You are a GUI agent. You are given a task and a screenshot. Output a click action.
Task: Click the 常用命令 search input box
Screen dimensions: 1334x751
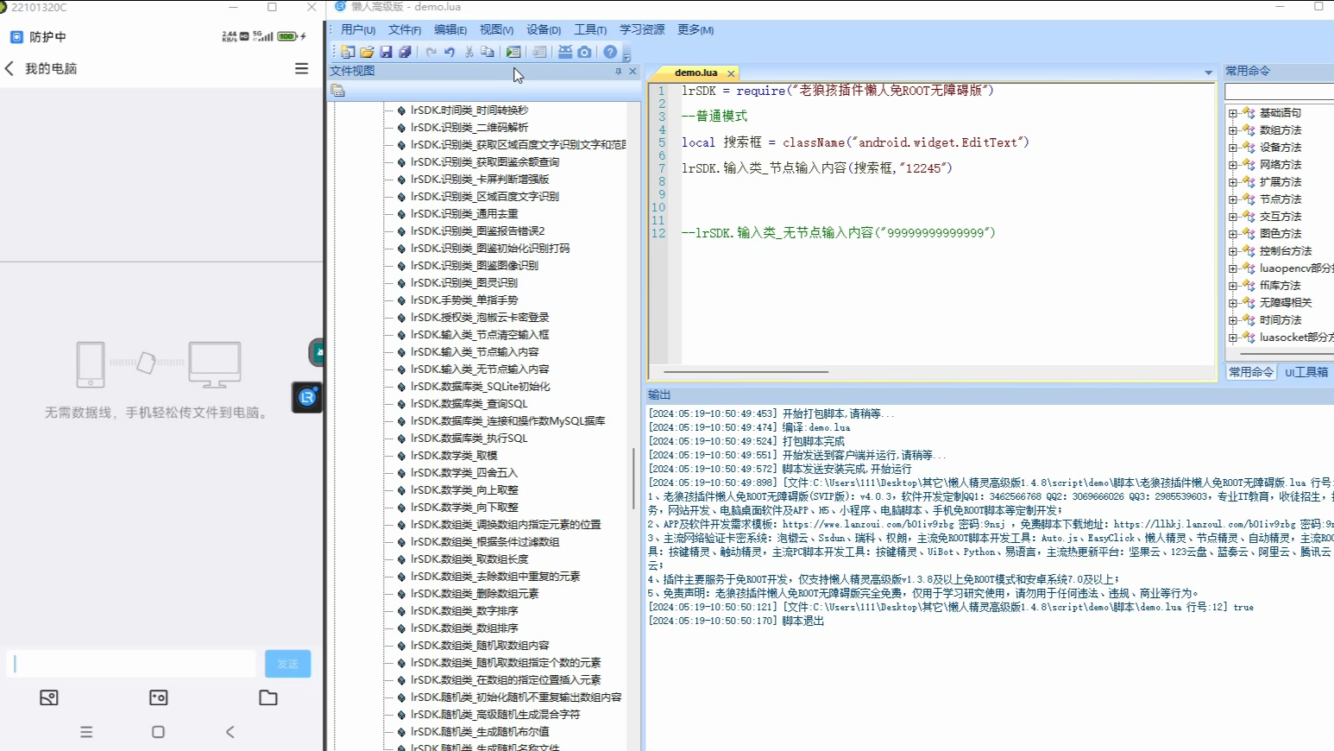1279,92
